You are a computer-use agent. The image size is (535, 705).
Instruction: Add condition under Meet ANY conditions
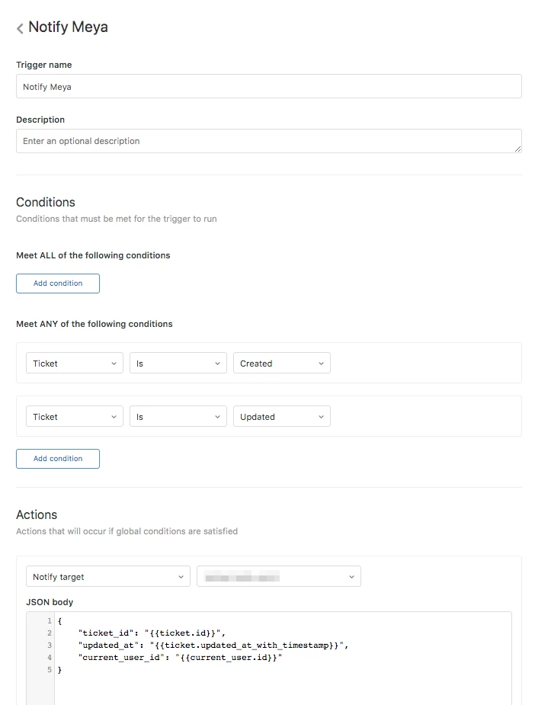pos(58,459)
